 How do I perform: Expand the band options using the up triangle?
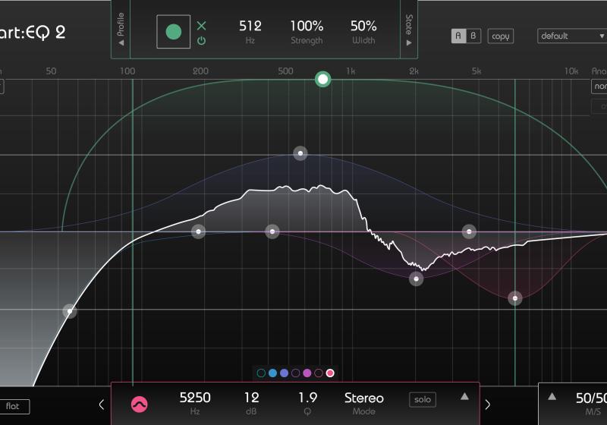[x=464, y=396]
